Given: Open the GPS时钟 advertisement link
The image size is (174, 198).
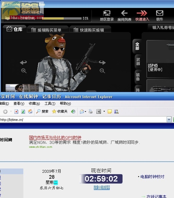Looking at the screenshot, I should (55, 138).
